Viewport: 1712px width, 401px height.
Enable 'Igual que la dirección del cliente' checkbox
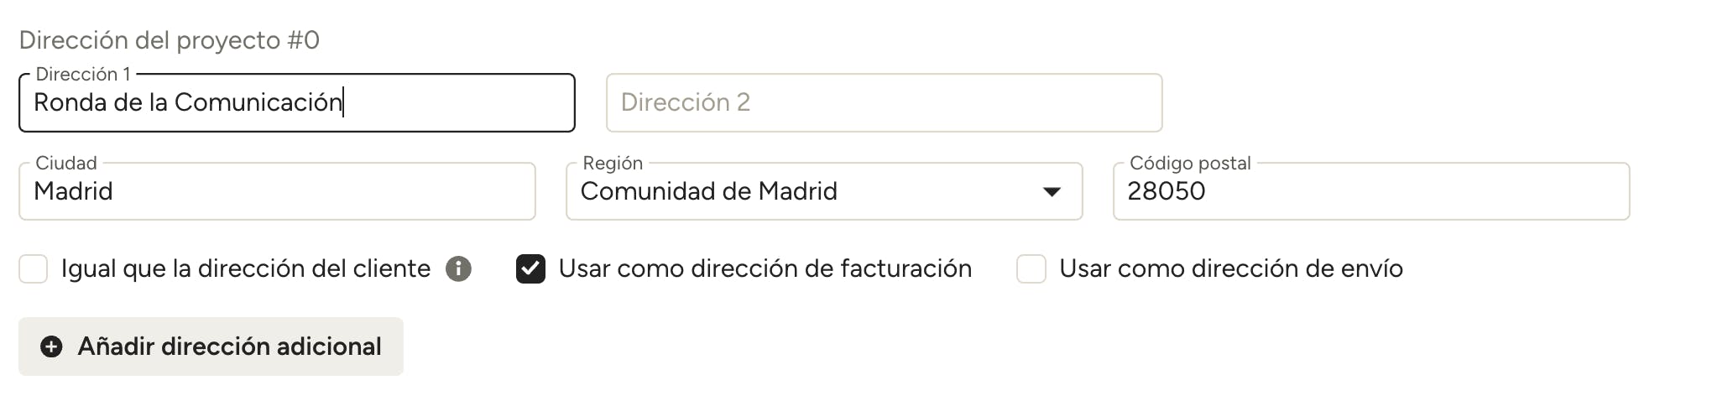34,269
